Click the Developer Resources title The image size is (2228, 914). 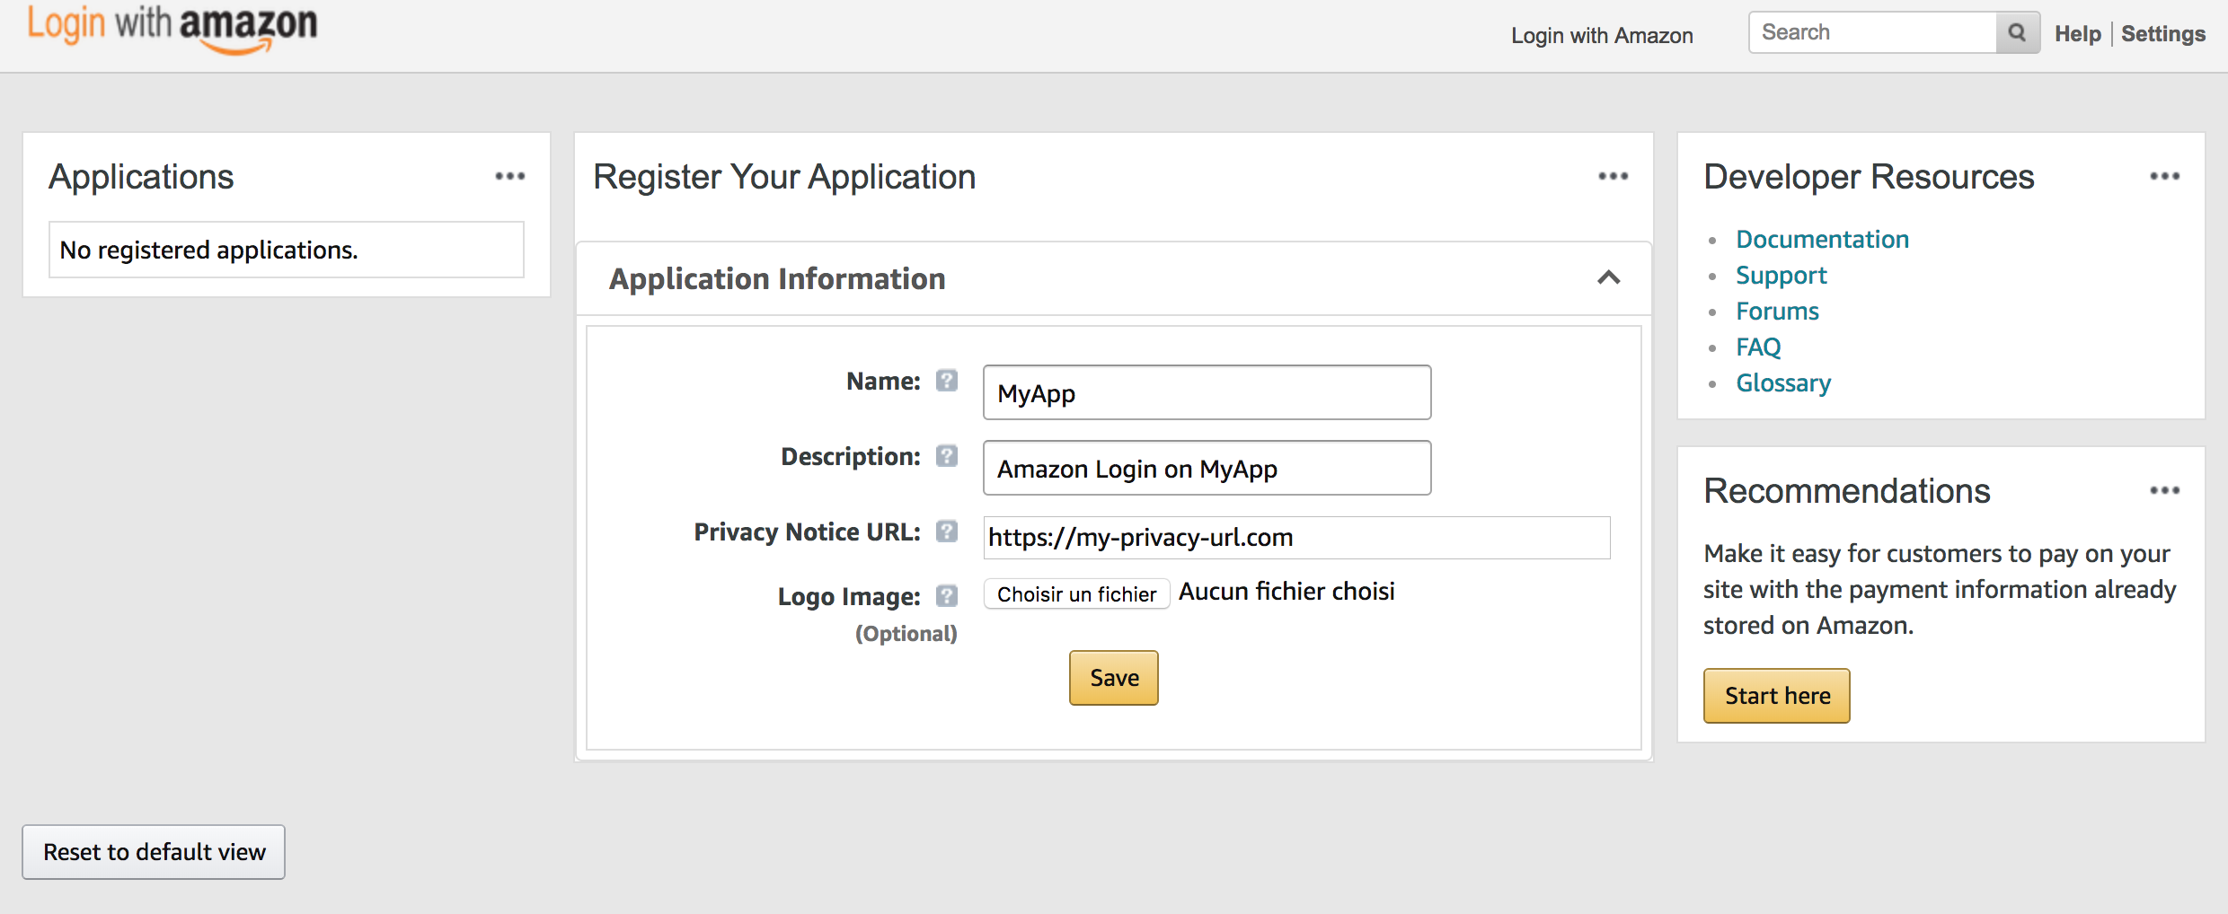pyautogui.click(x=1869, y=177)
